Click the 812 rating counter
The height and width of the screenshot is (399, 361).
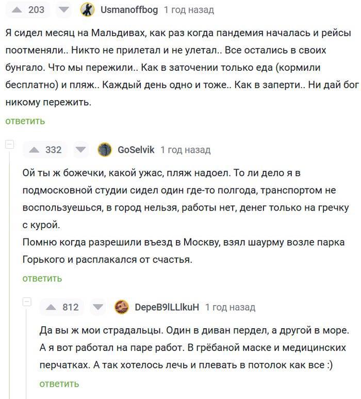71,307
